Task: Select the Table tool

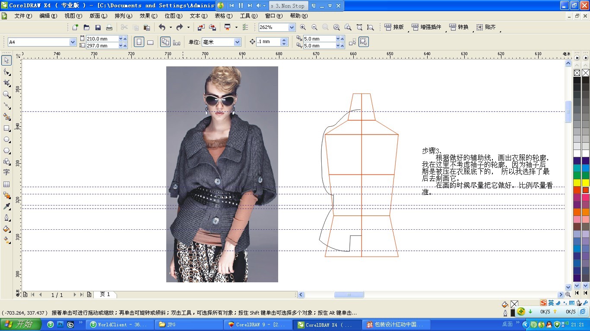Action: coord(6,184)
